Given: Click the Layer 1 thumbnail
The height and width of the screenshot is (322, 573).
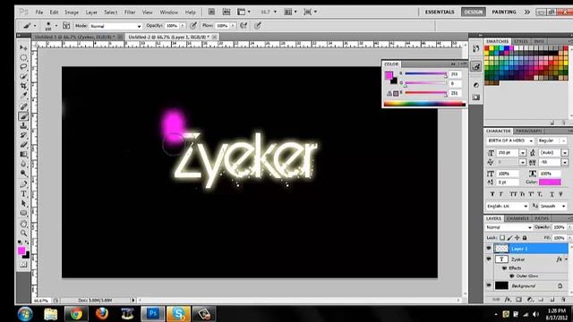Looking at the screenshot, I should [x=501, y=249].
